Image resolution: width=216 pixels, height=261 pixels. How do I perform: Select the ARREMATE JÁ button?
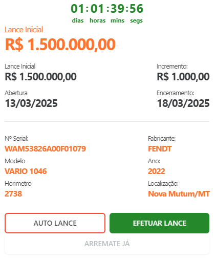point(107,244)
